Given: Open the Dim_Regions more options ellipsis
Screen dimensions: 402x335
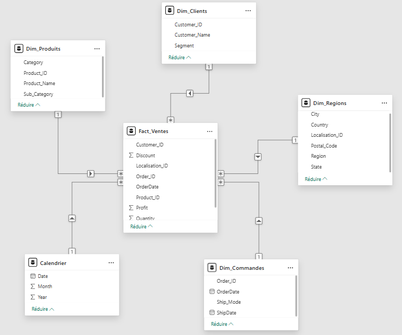Looking at the screenshot, I should 384,103.
